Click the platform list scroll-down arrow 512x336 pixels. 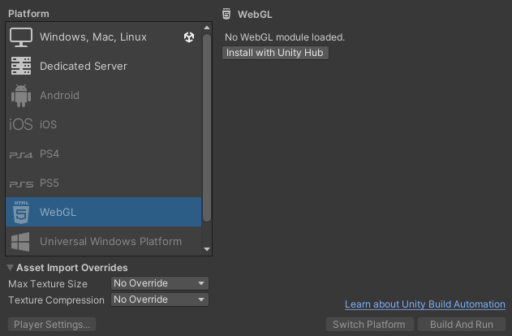207,249
